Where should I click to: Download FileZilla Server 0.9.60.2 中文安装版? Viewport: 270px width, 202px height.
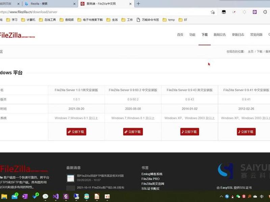pyautogui.click(x=133, y=132)
